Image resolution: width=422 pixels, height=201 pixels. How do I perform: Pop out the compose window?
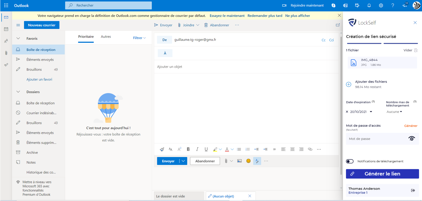[x=338, y=25]
